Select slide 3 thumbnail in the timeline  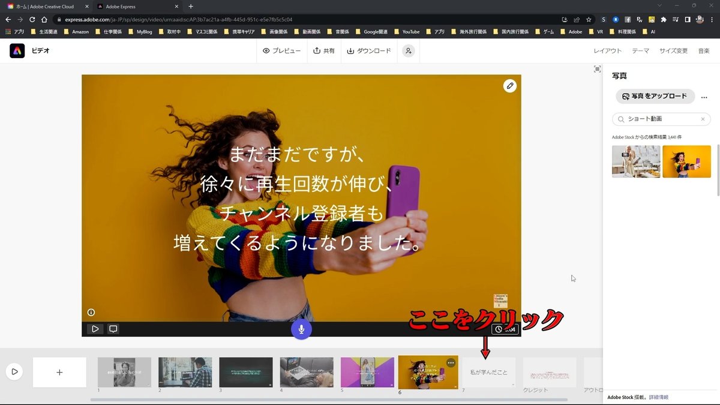pos(246,372)
